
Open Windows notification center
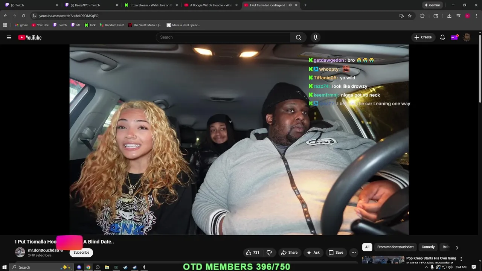click(x=474, y=267)
